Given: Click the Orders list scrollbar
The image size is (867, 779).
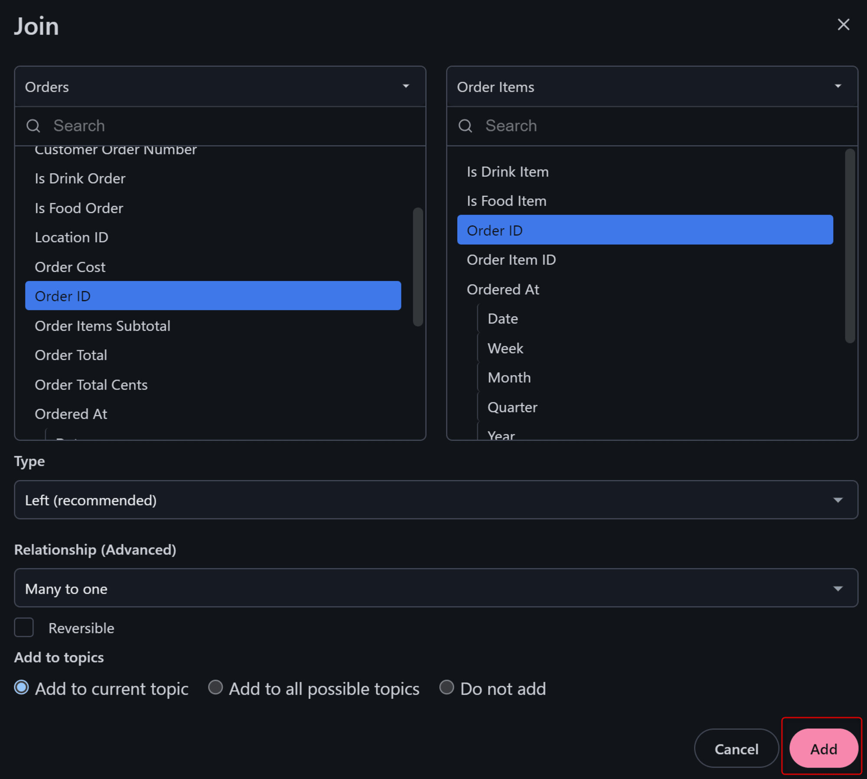Looking at the screenshot, I should (417, 267).
